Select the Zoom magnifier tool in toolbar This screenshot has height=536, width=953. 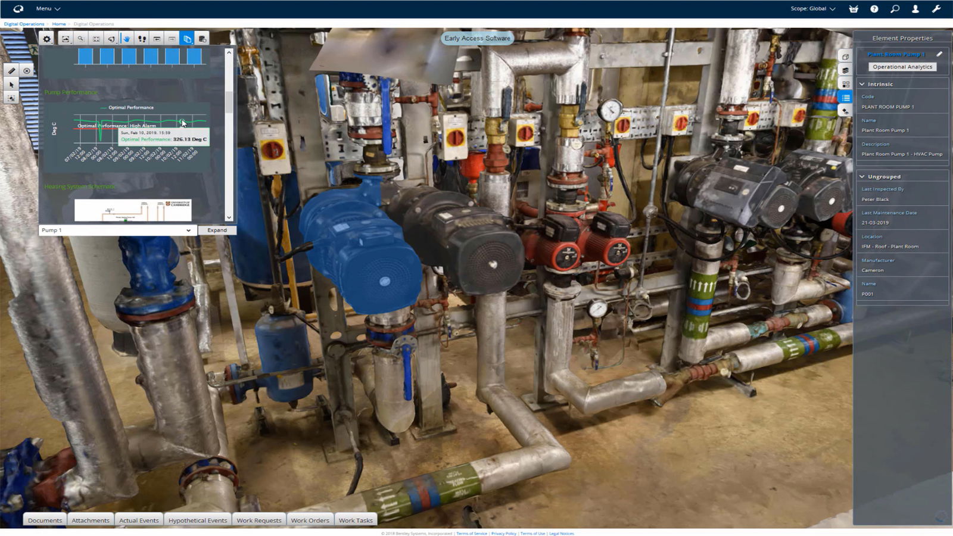pos(80,38)
